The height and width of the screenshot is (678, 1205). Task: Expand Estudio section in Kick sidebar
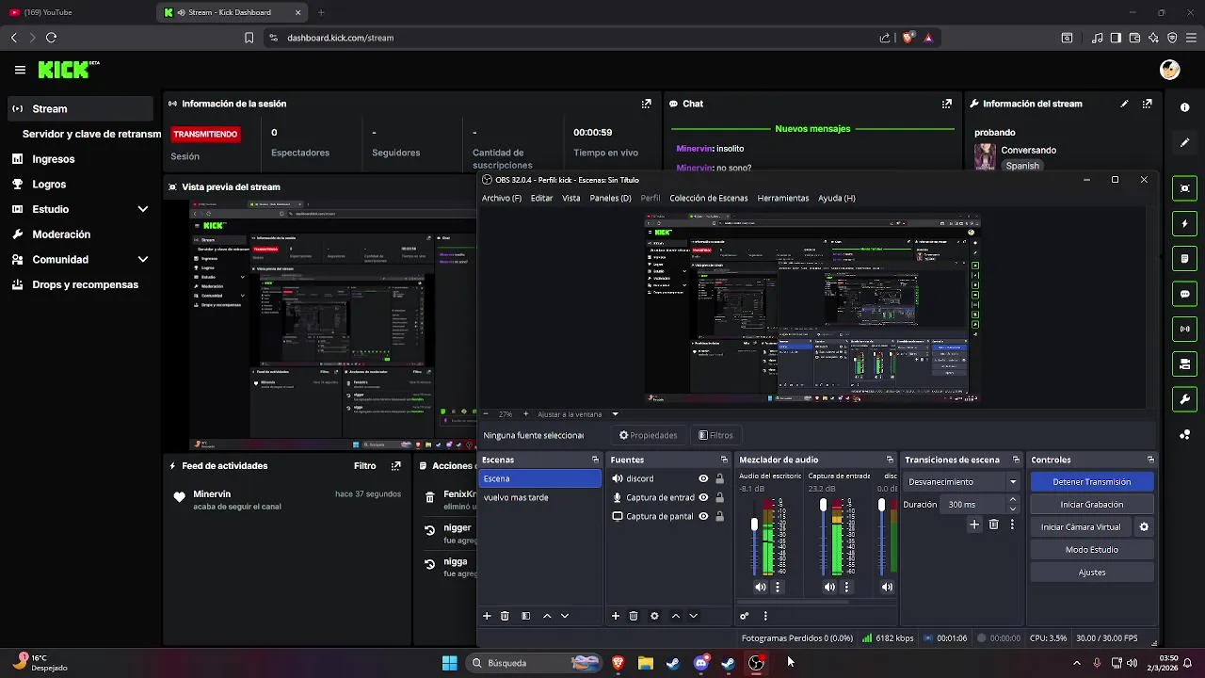click(x=143, y=209)
